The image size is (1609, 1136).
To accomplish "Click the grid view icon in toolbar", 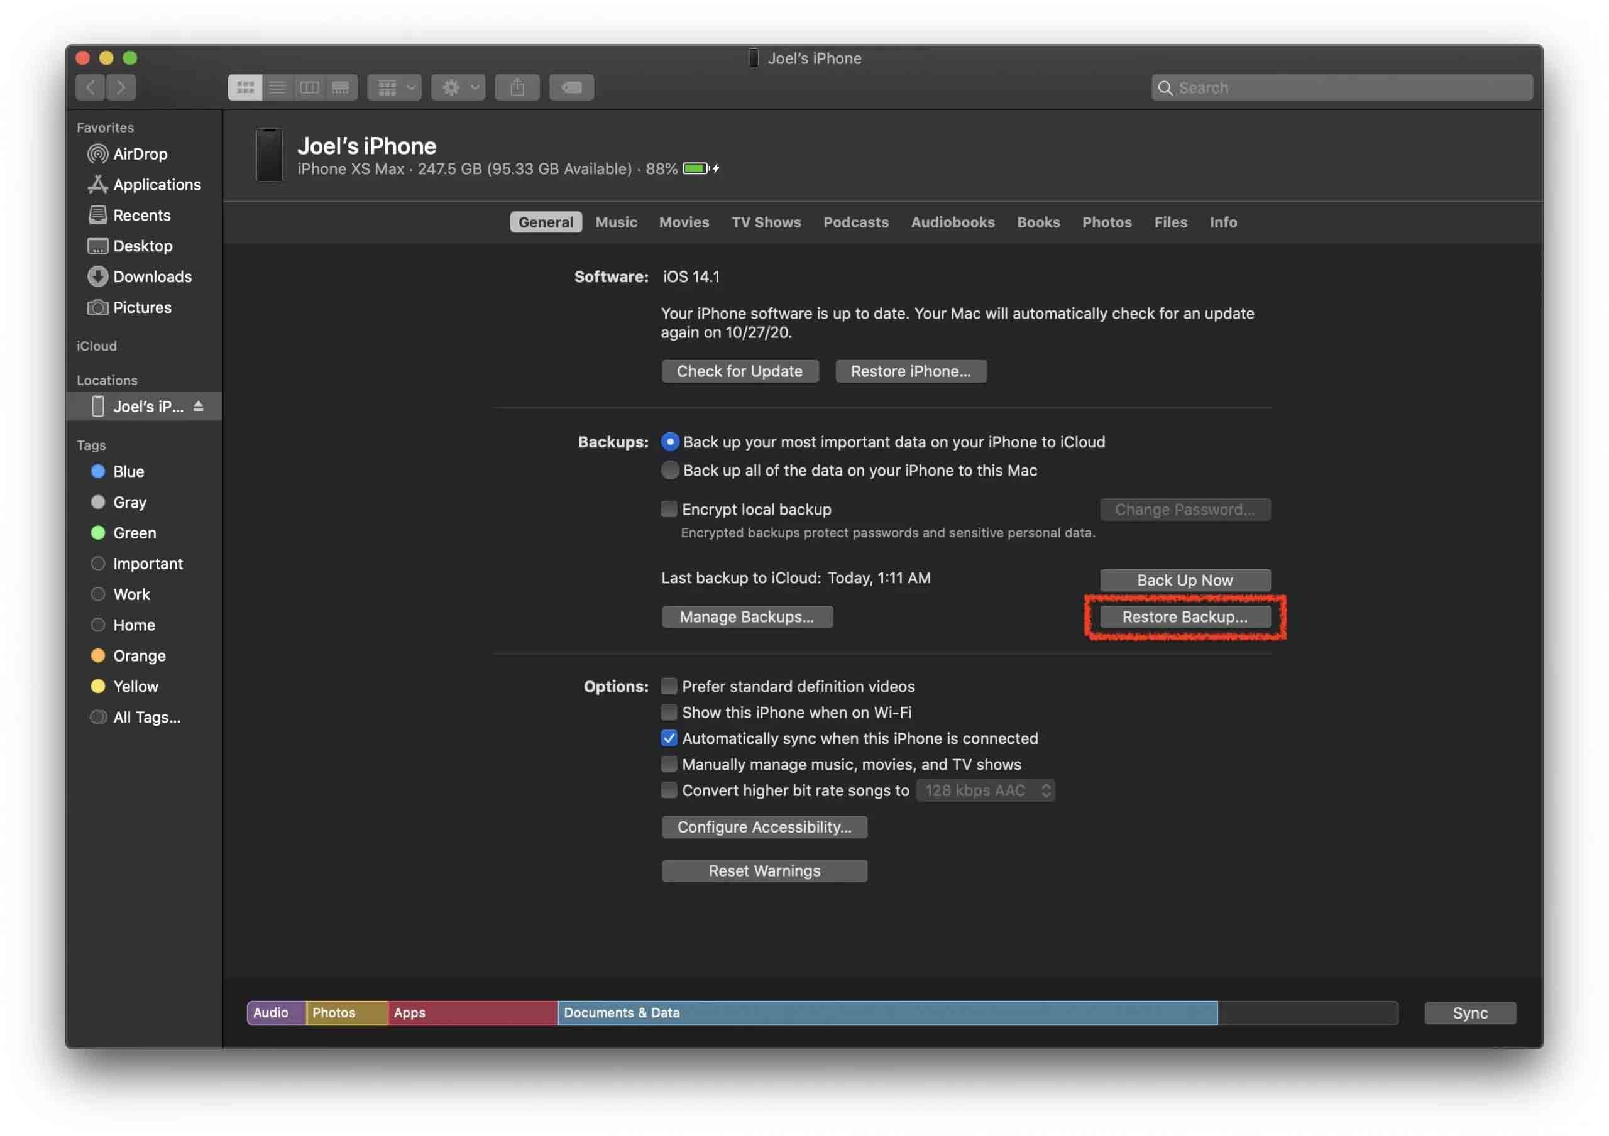I will (243, 86).
